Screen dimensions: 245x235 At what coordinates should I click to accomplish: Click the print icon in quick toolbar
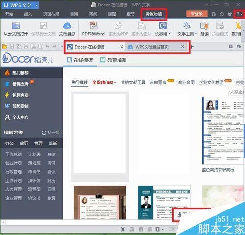[x=26, y=47]
